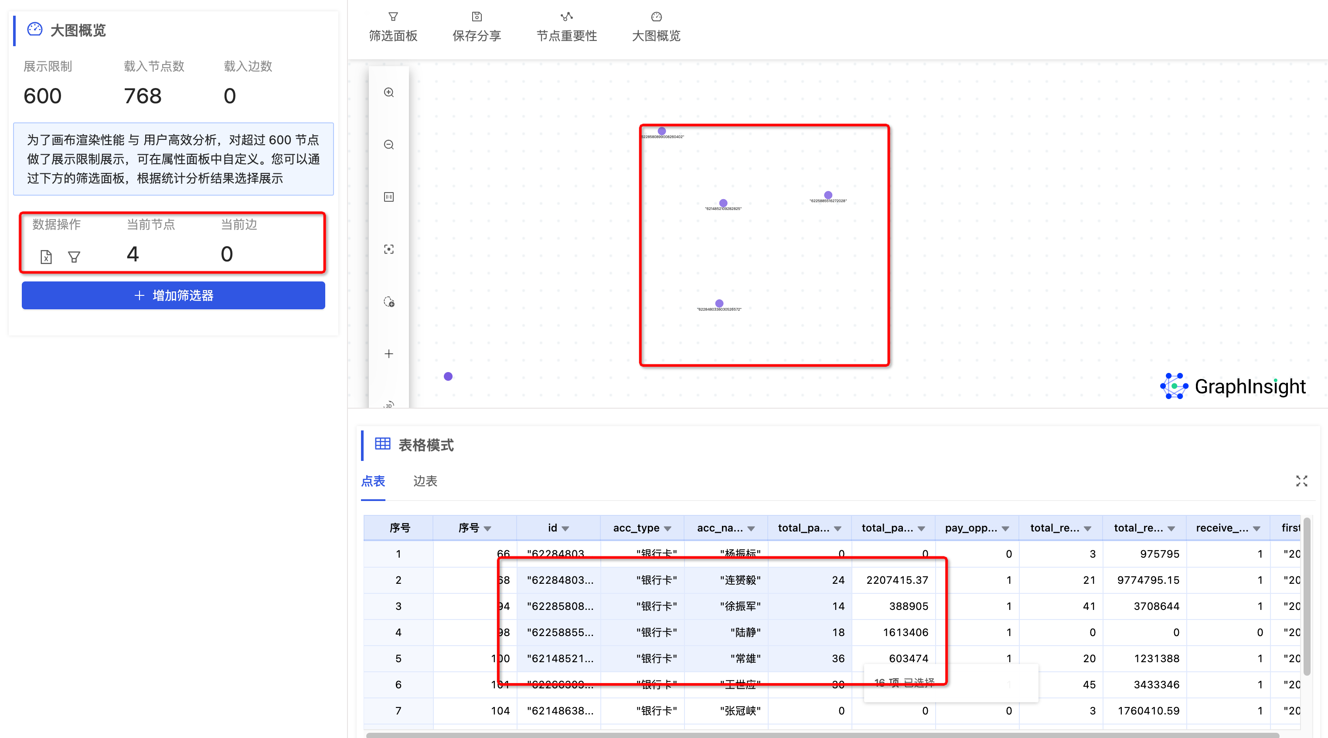The height and width of the screenshot is (738, 1328).
Task: Reset the canvas to 1:1 scale
Action: pyautogui.click(x=389, y=197)
